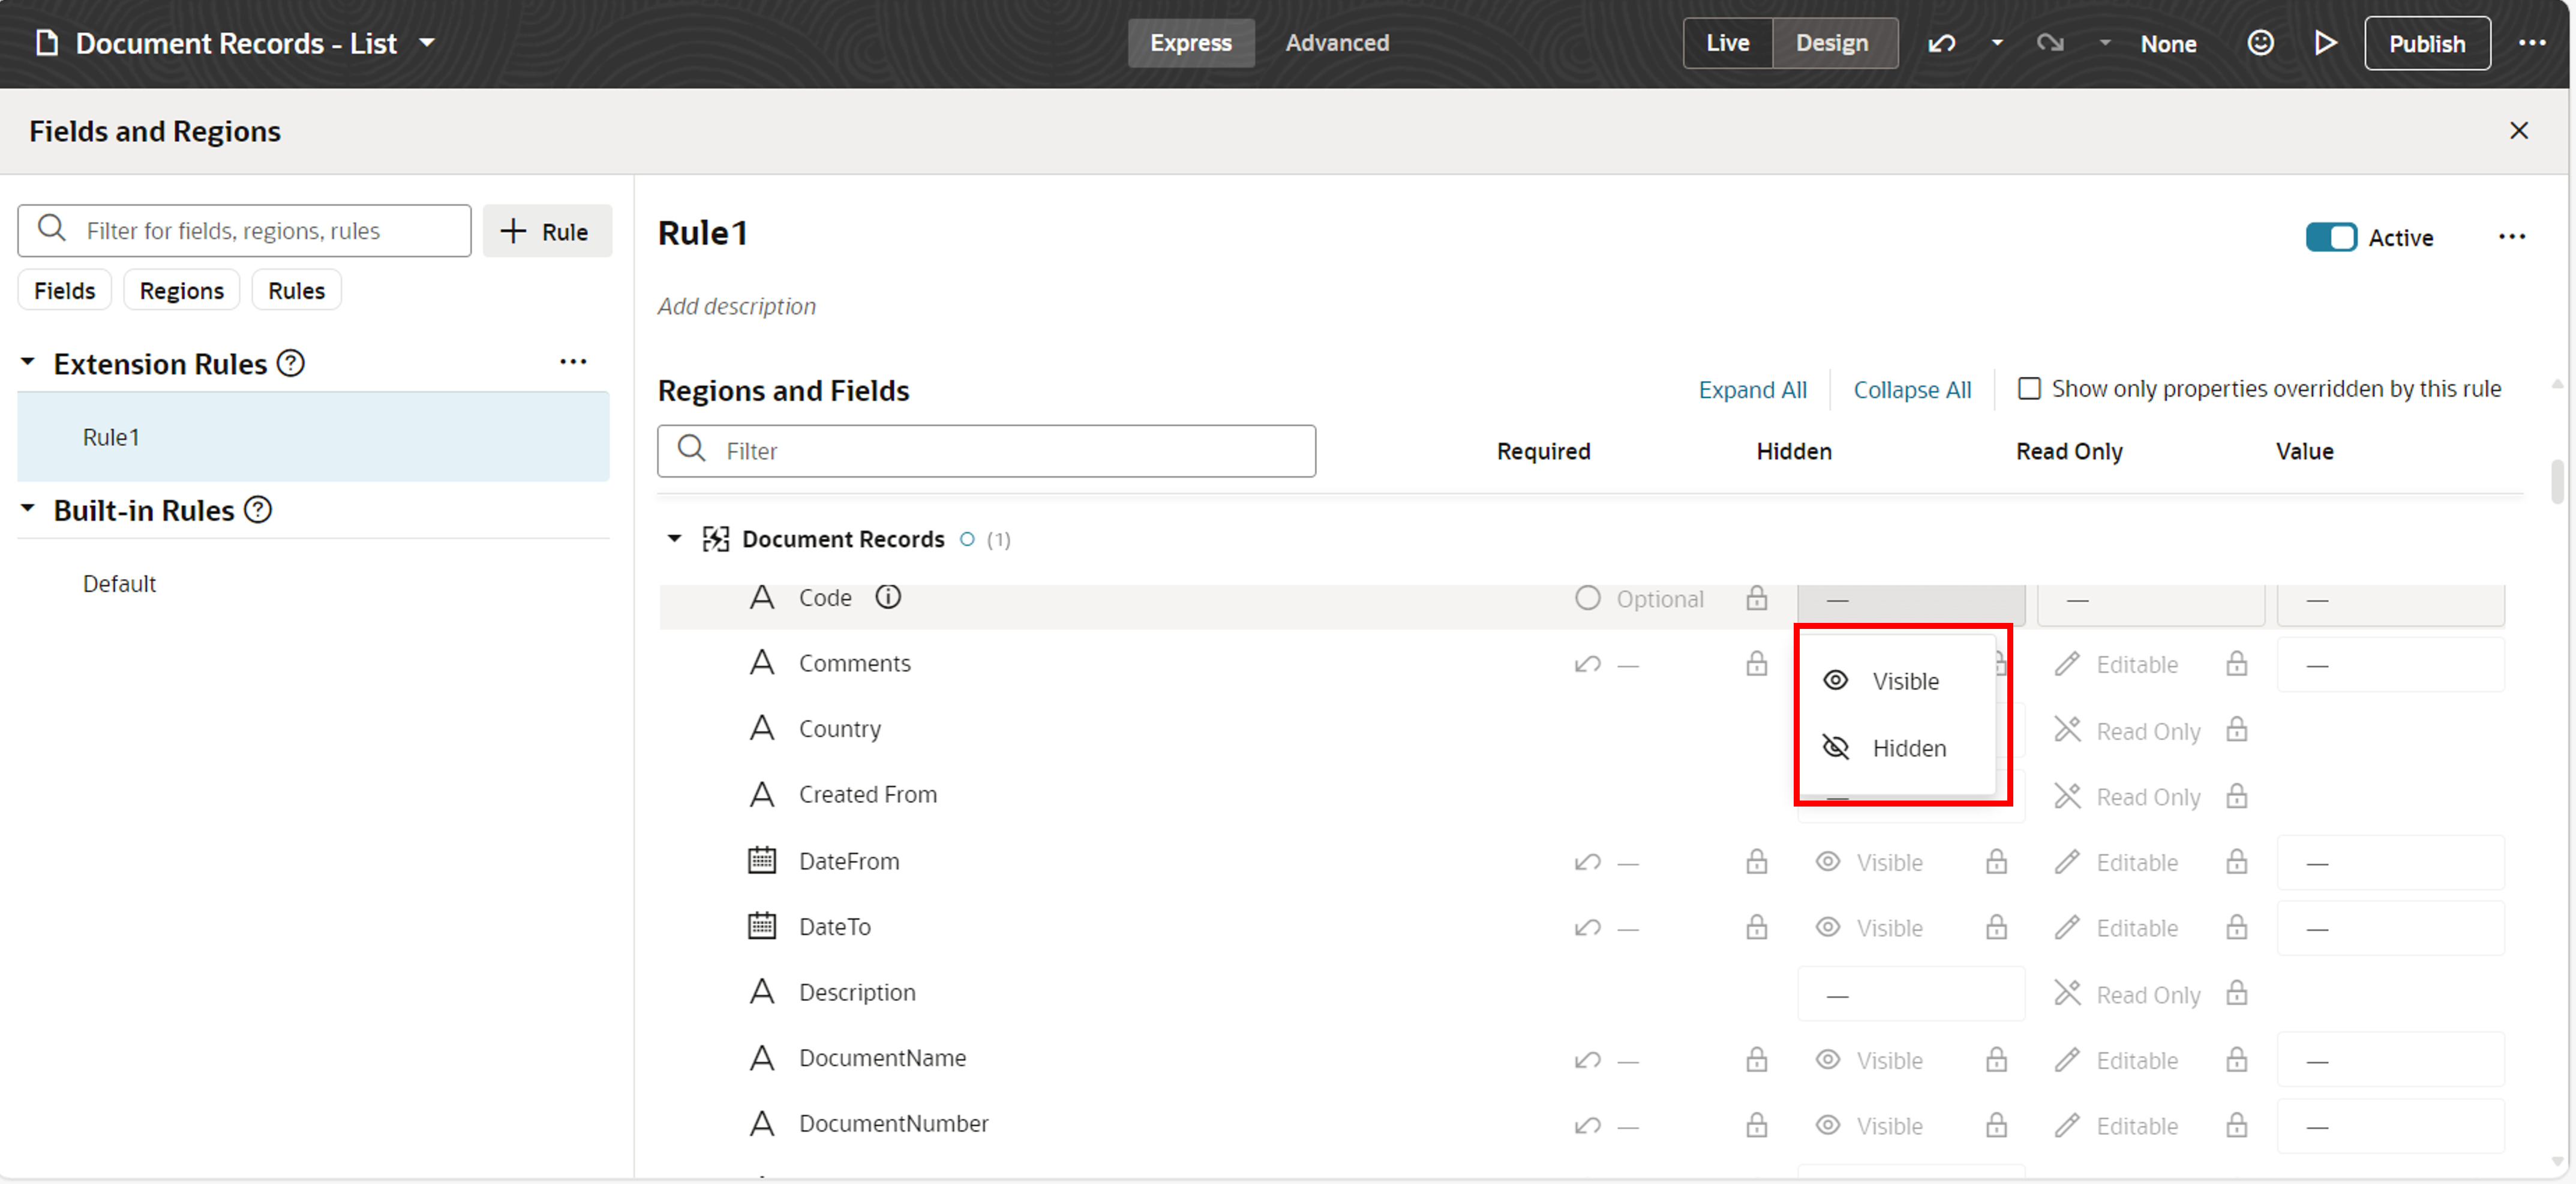
Task: Check Show only properties overridden by this rule
Action: click(2029, 388)
